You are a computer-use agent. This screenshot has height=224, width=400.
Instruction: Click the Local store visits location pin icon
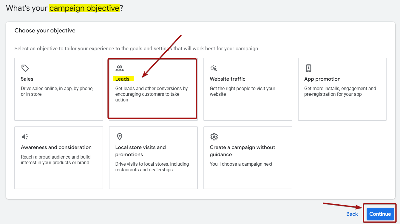tap(120, 137)
